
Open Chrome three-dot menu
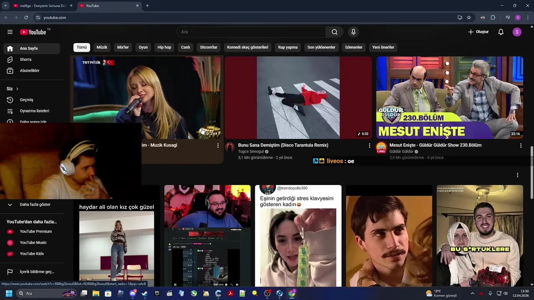528,17
